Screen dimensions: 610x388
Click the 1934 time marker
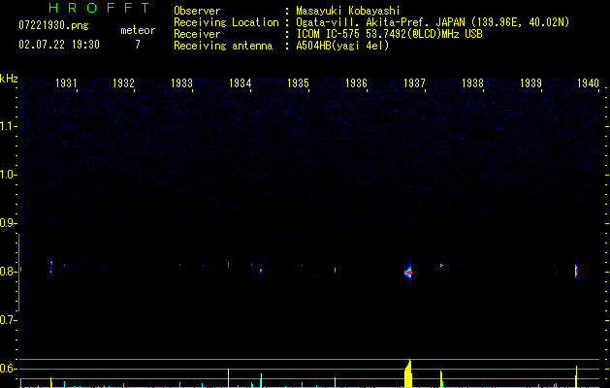pyautogui.click(x=241, y=83)
